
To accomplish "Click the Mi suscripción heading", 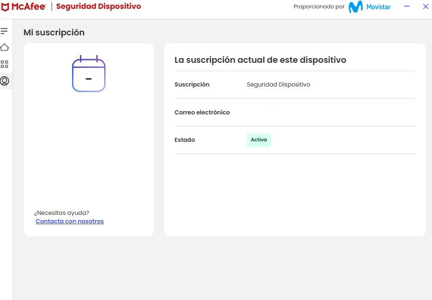I will click(54, 33).
